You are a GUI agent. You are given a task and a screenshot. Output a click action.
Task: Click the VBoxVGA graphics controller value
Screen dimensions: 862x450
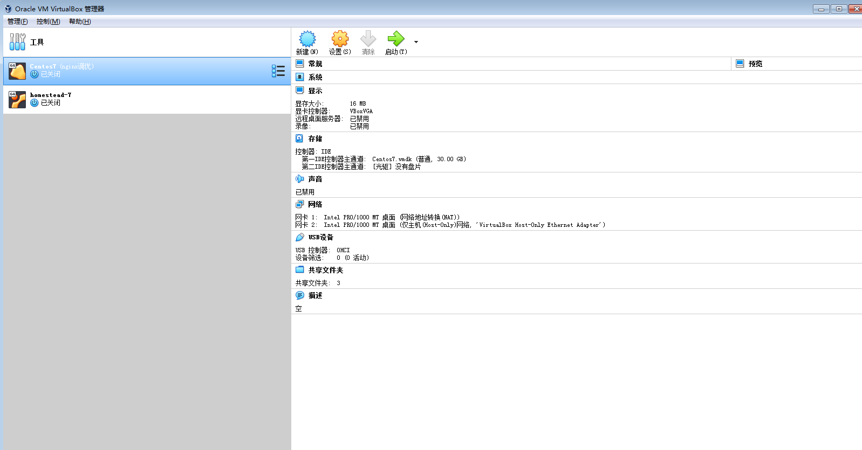coord(361,111)
